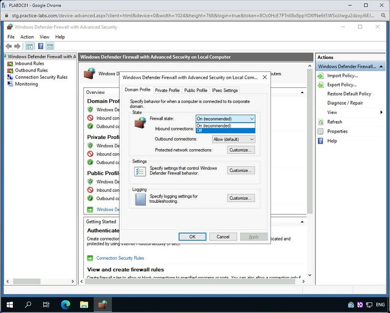Switch to the Public Profile tab
Viewport: 390px width, 313px height.
tap(196, 90)
